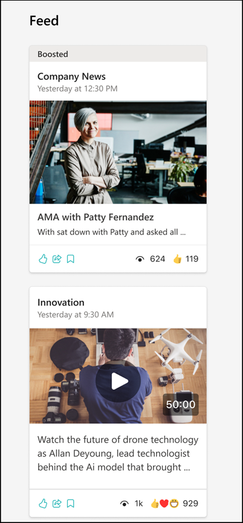Click the 50:00 video duration badge
The width and height of the screenshot is (243, 523).
point(181,405)
